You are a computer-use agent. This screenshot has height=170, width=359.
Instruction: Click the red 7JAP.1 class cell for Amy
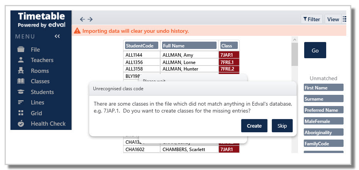click(229, 55)
